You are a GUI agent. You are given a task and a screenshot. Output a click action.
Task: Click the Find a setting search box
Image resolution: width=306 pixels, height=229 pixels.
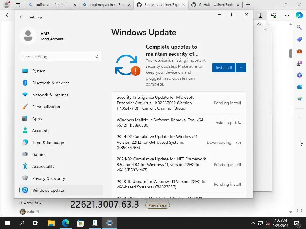click(x=61, y=57)
